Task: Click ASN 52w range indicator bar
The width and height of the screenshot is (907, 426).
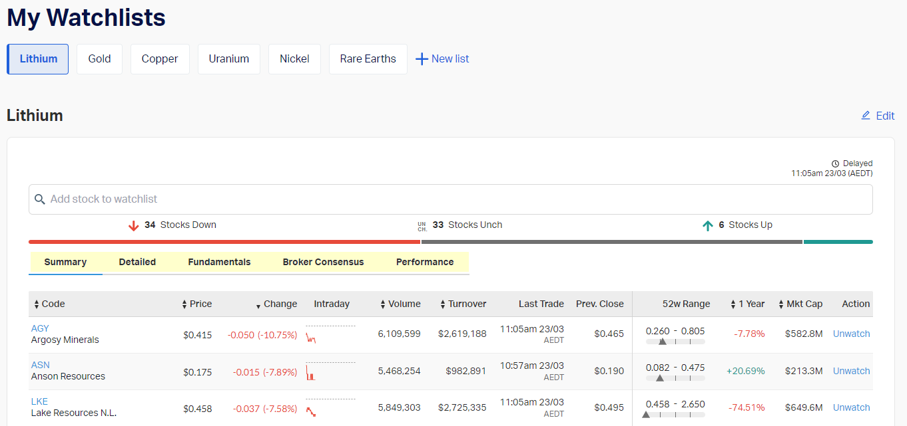Action: click(675, 378)
